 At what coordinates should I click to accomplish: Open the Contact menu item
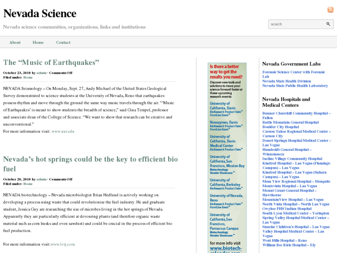pos(63,42)
